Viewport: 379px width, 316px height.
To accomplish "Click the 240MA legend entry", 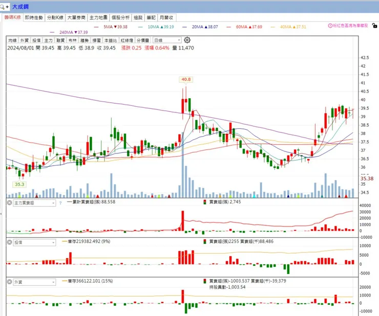I will pyautogui.click(x=69, y=32).
